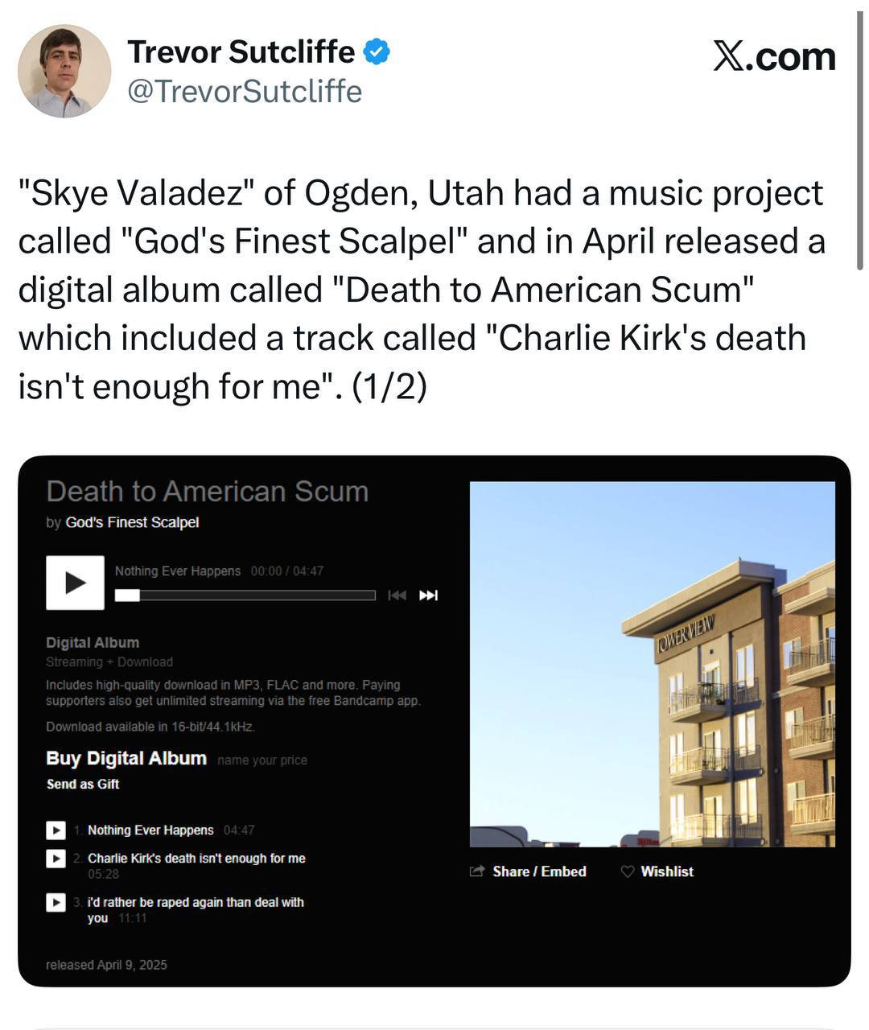Skip to next track icon

tap(429, 595)
